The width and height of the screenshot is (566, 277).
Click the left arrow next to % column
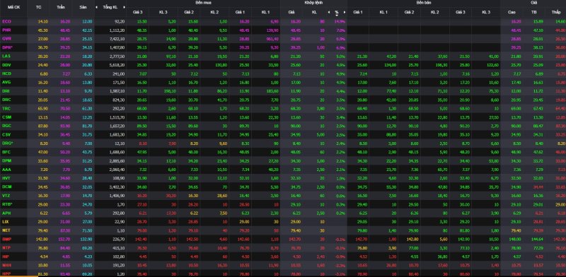coord(328,12)
